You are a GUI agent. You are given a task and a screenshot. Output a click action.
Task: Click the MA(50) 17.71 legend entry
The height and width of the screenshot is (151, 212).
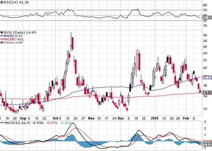(13, 36)
